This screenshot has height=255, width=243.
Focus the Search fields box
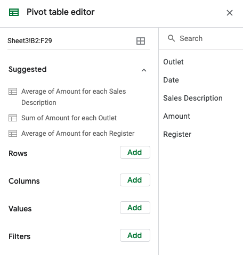201,38
